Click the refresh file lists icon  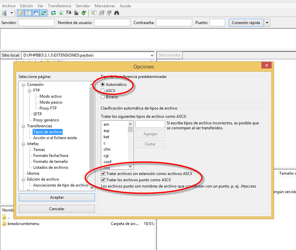[x=53, y=13]
